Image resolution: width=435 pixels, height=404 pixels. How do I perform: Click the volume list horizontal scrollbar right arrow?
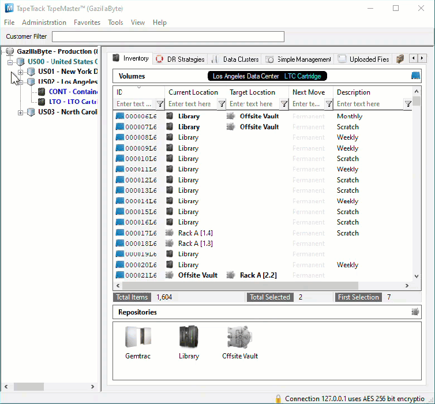tap(407, 286)
